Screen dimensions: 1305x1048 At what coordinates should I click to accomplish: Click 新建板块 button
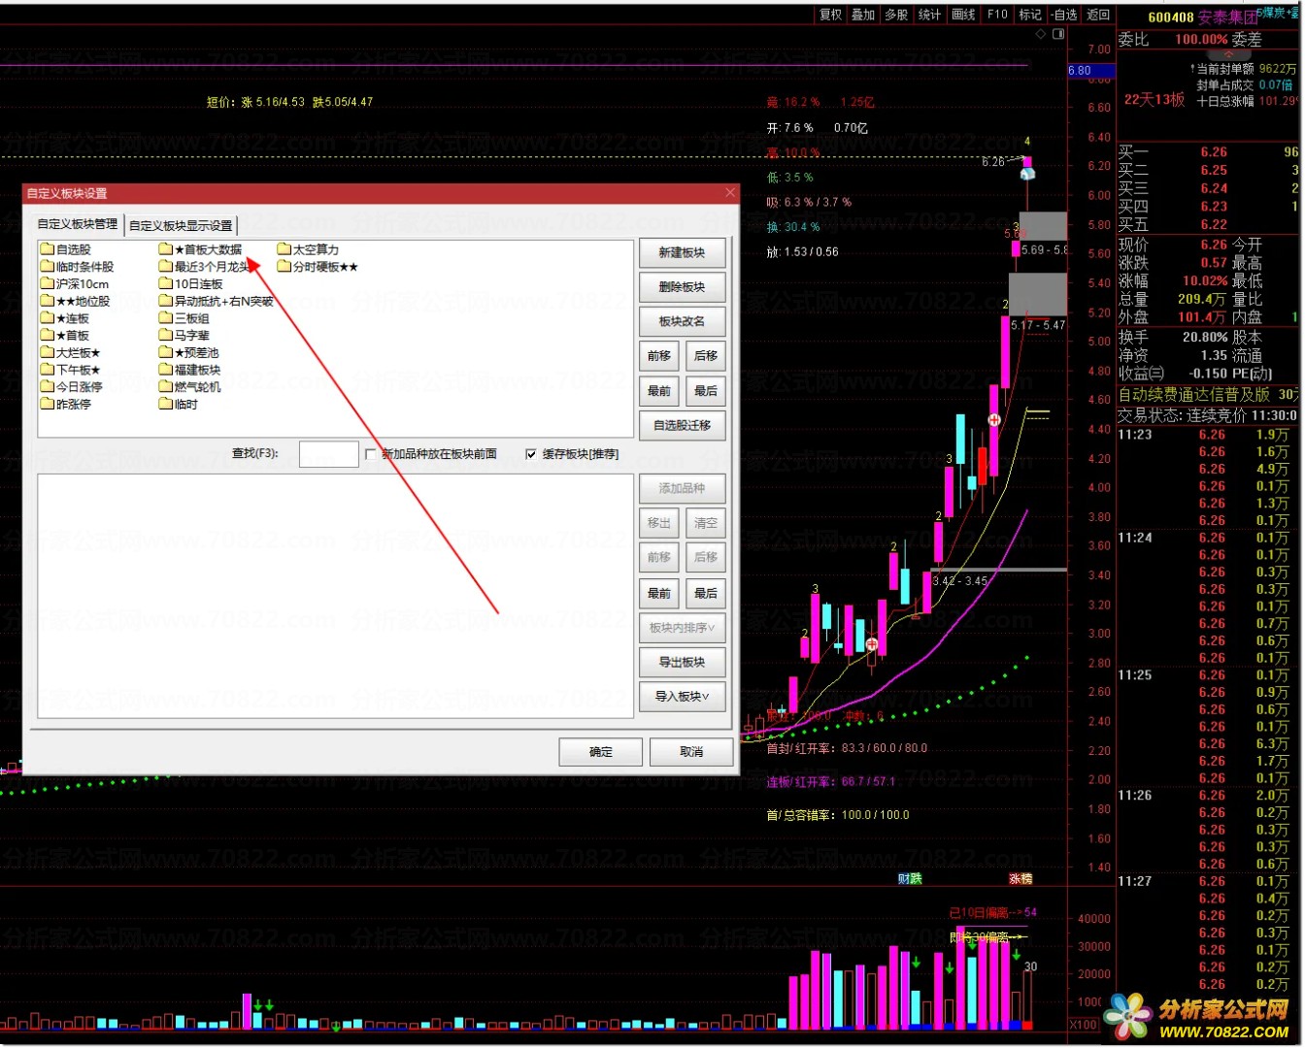click(x=683, y=252)
